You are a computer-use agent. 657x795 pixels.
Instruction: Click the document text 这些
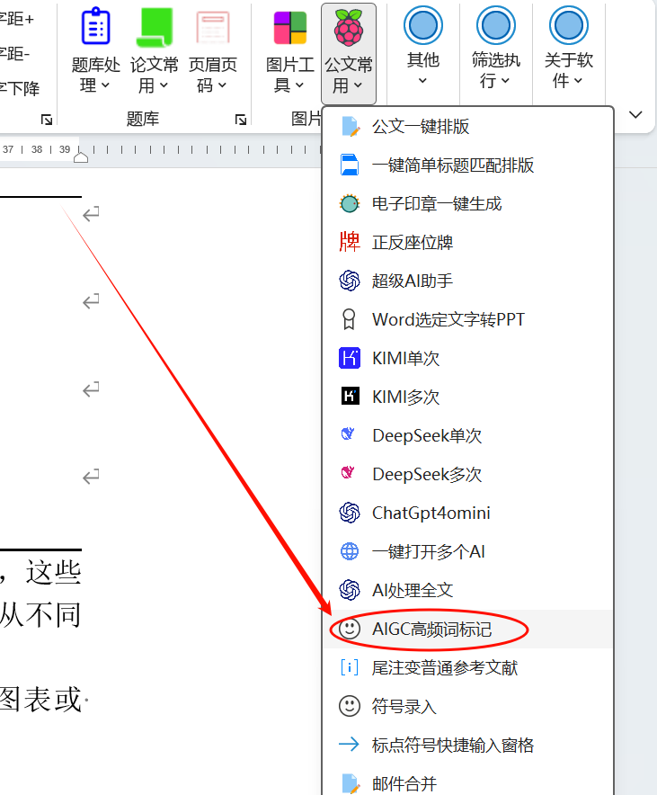click(54, 572)
